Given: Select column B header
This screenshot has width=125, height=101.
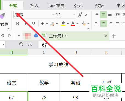Looking at the screenshot, I should (14, 52).
